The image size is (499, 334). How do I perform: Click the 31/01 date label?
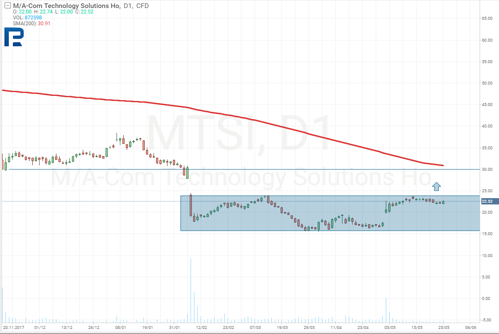click(174, 327)
